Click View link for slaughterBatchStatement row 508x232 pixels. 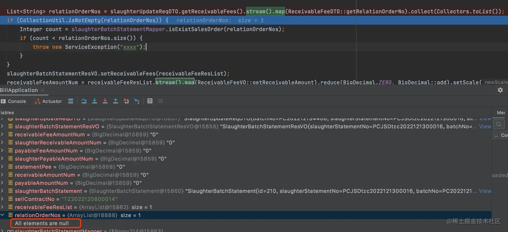[485, 191]
